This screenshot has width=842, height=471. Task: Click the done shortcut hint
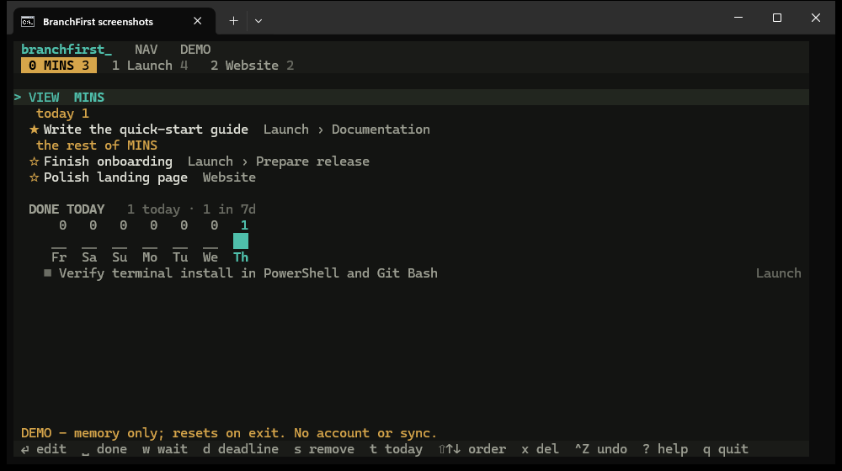pyautogui.click(x=104, y=449)
